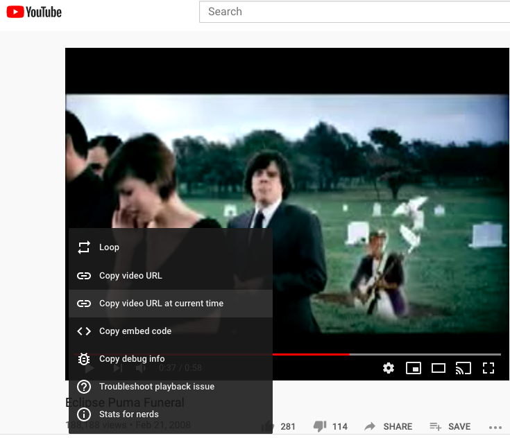510x438 pixels.
Task: Choose Copy video URL menu entry
Action: tap(171, 276)
